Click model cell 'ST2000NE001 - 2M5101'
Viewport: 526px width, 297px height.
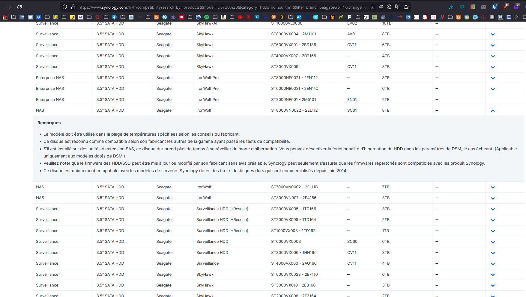click(x=294, y=99)
